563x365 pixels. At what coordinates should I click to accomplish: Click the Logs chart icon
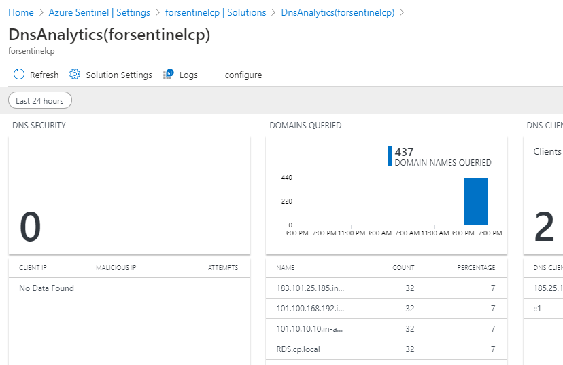point(169,74)
